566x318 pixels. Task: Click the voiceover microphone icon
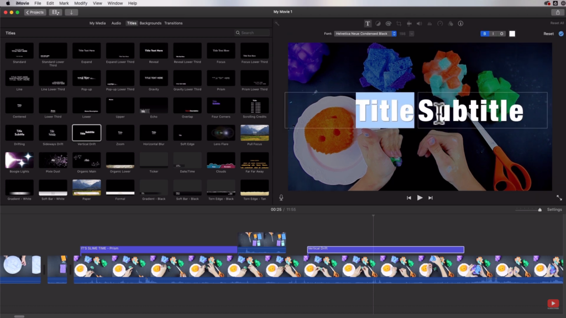point(281,198)
